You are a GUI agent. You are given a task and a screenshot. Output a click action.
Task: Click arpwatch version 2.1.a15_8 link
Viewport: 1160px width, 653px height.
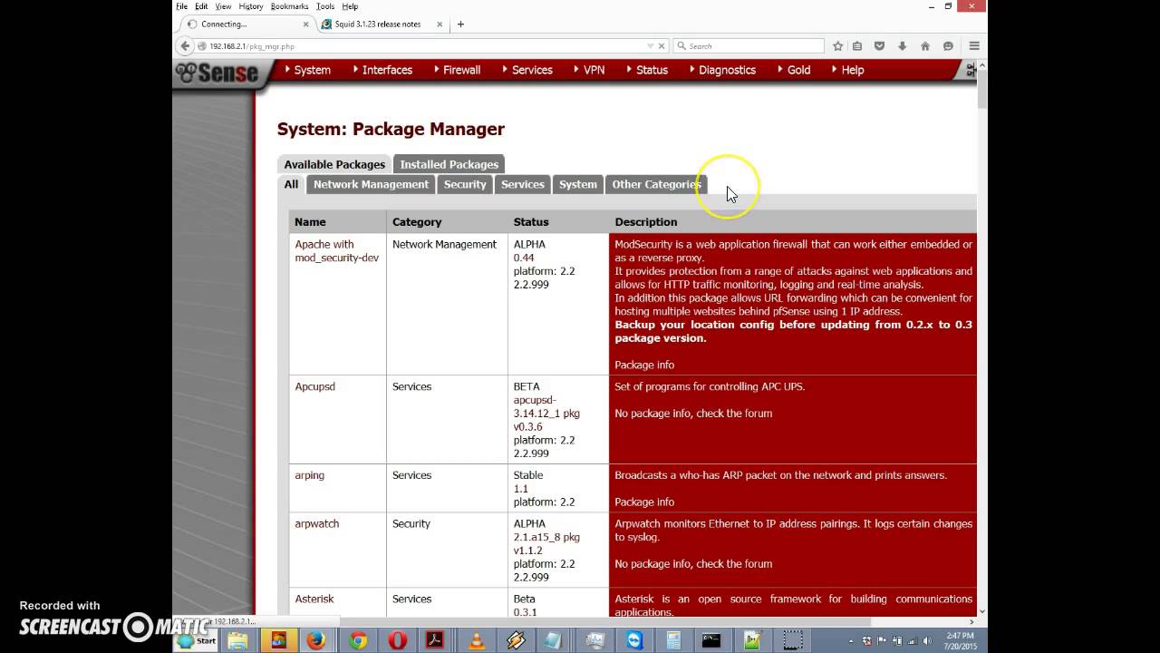point(546,537)
